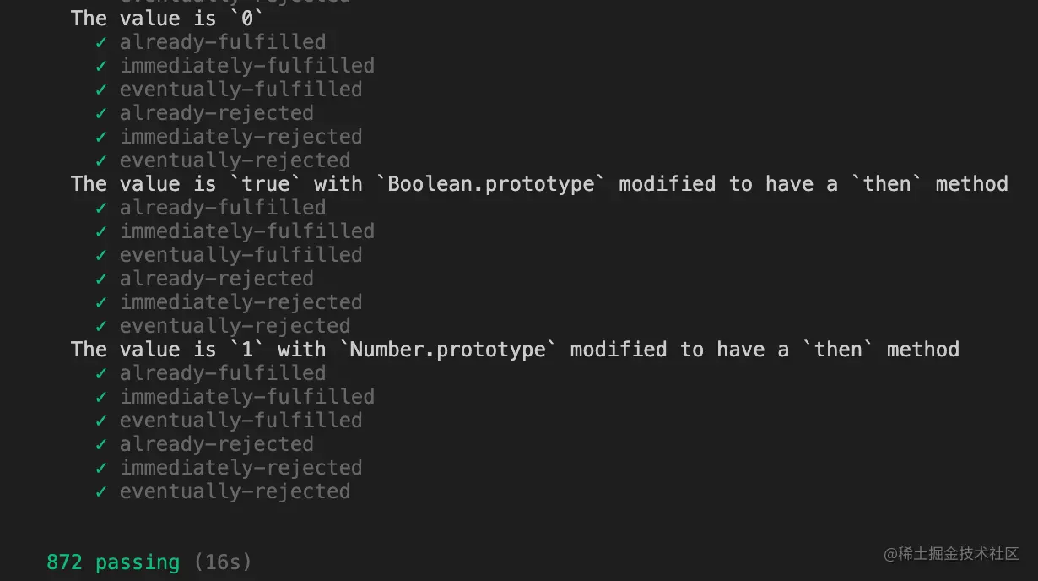Click checkmark beside eventually-rejected under value `0`
Screen dimensions: 1038x581
[101, 160]
